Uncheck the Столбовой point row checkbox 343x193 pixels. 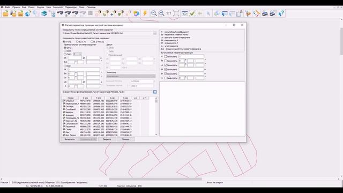tap(64, 109)
